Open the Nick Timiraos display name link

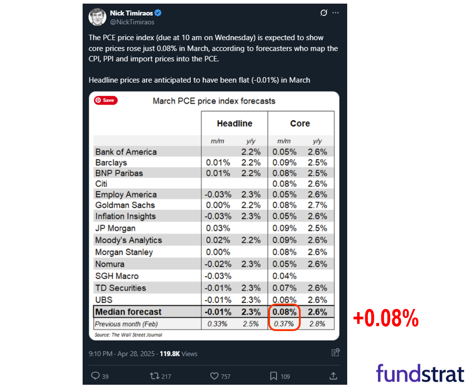coord(131,13)
